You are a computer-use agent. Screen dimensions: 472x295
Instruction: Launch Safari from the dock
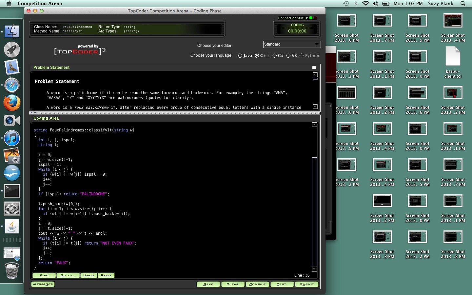point(12,85)
